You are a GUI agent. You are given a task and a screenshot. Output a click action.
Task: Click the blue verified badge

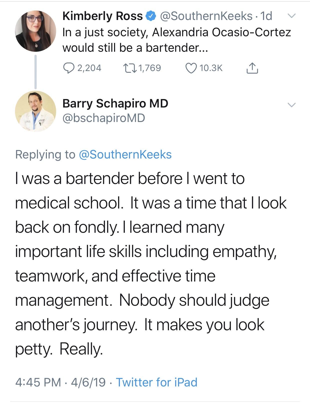click(151, 16)
